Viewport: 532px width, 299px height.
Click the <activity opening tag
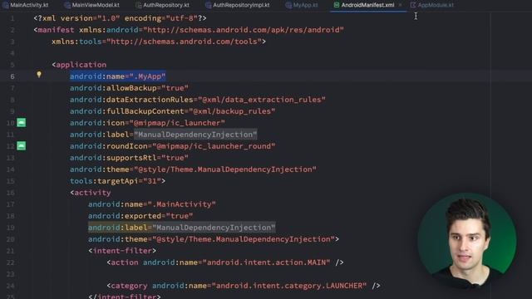tap(91, 193)
